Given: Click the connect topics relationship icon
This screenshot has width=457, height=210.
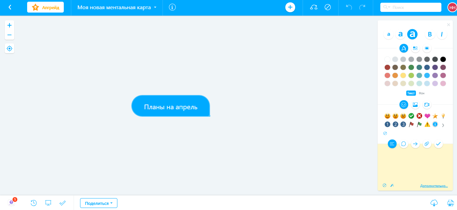Looking at the screenshot, I should [x=314, y=7].
